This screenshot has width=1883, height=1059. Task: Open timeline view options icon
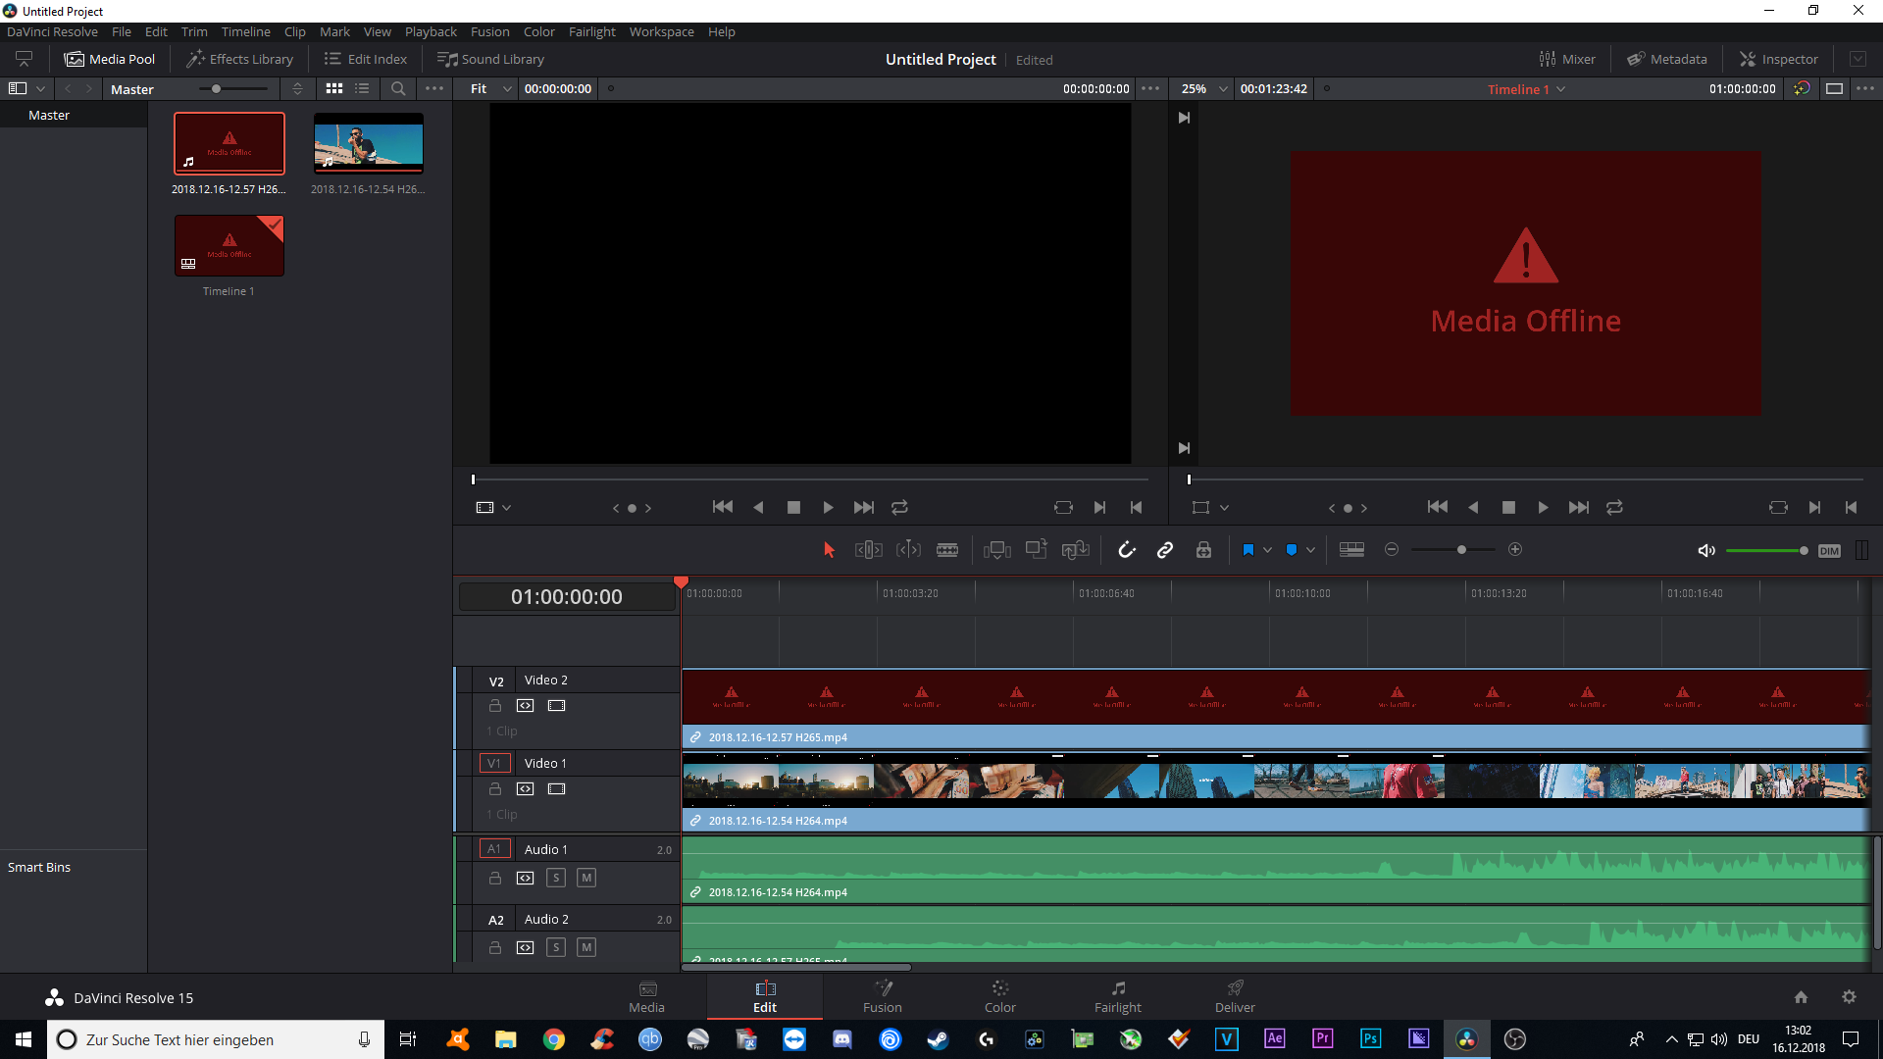[x=1351, y=550]
